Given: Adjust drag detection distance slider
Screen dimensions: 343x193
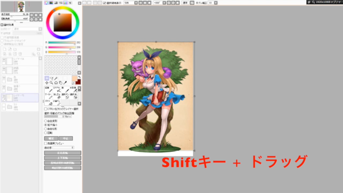Looking at the screenshot, I should tap(58, 116).
